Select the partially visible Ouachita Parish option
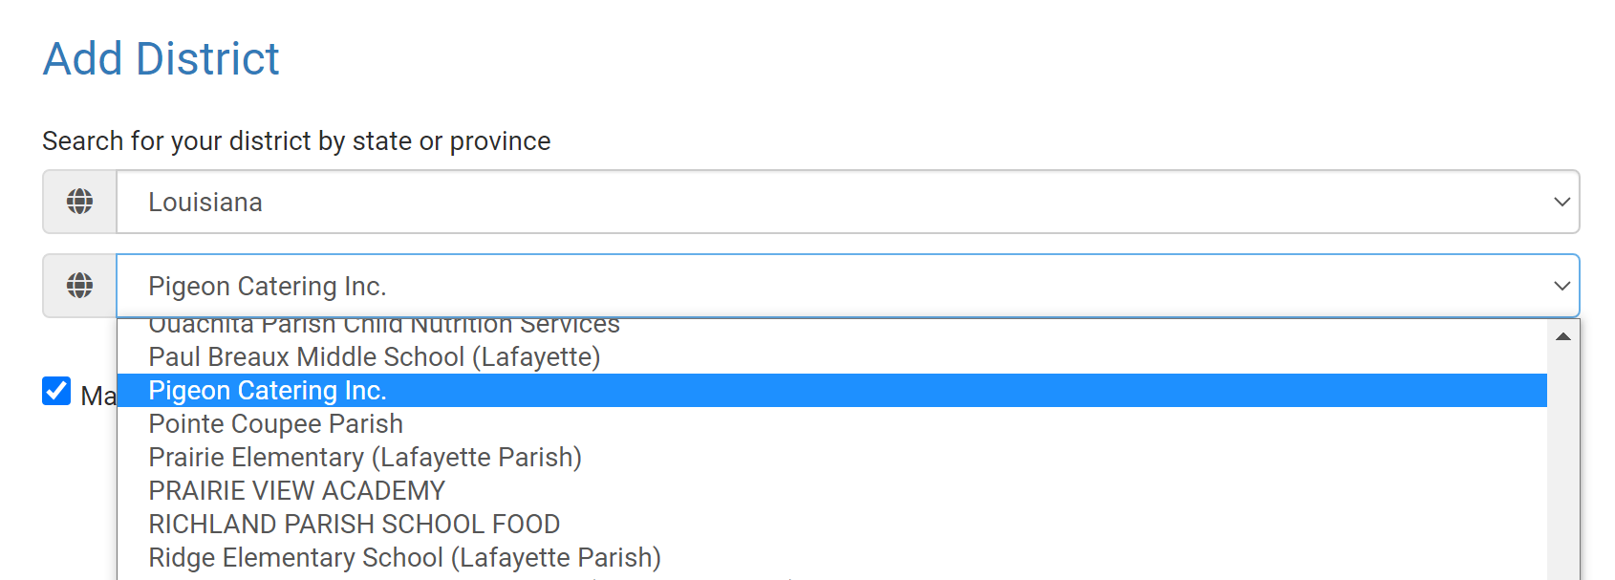 coord(384,327)
